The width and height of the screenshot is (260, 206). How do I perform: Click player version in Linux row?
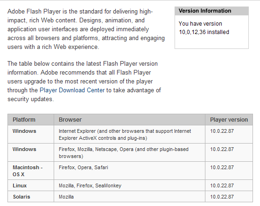pos(229,185)
